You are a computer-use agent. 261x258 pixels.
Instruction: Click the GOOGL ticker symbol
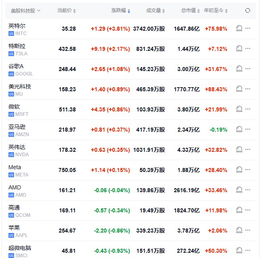(24, 74)
